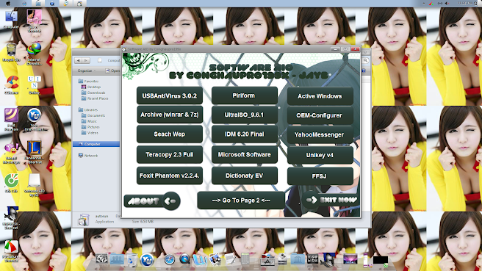The image size is (482, 271).
Task: Select Downloads in Explorer sidebar
Action: click(x=93, y=93)
